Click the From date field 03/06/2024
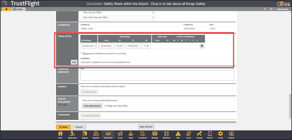Screen dimensions: 292x140 pyautogui.click(x=106, y=46)
